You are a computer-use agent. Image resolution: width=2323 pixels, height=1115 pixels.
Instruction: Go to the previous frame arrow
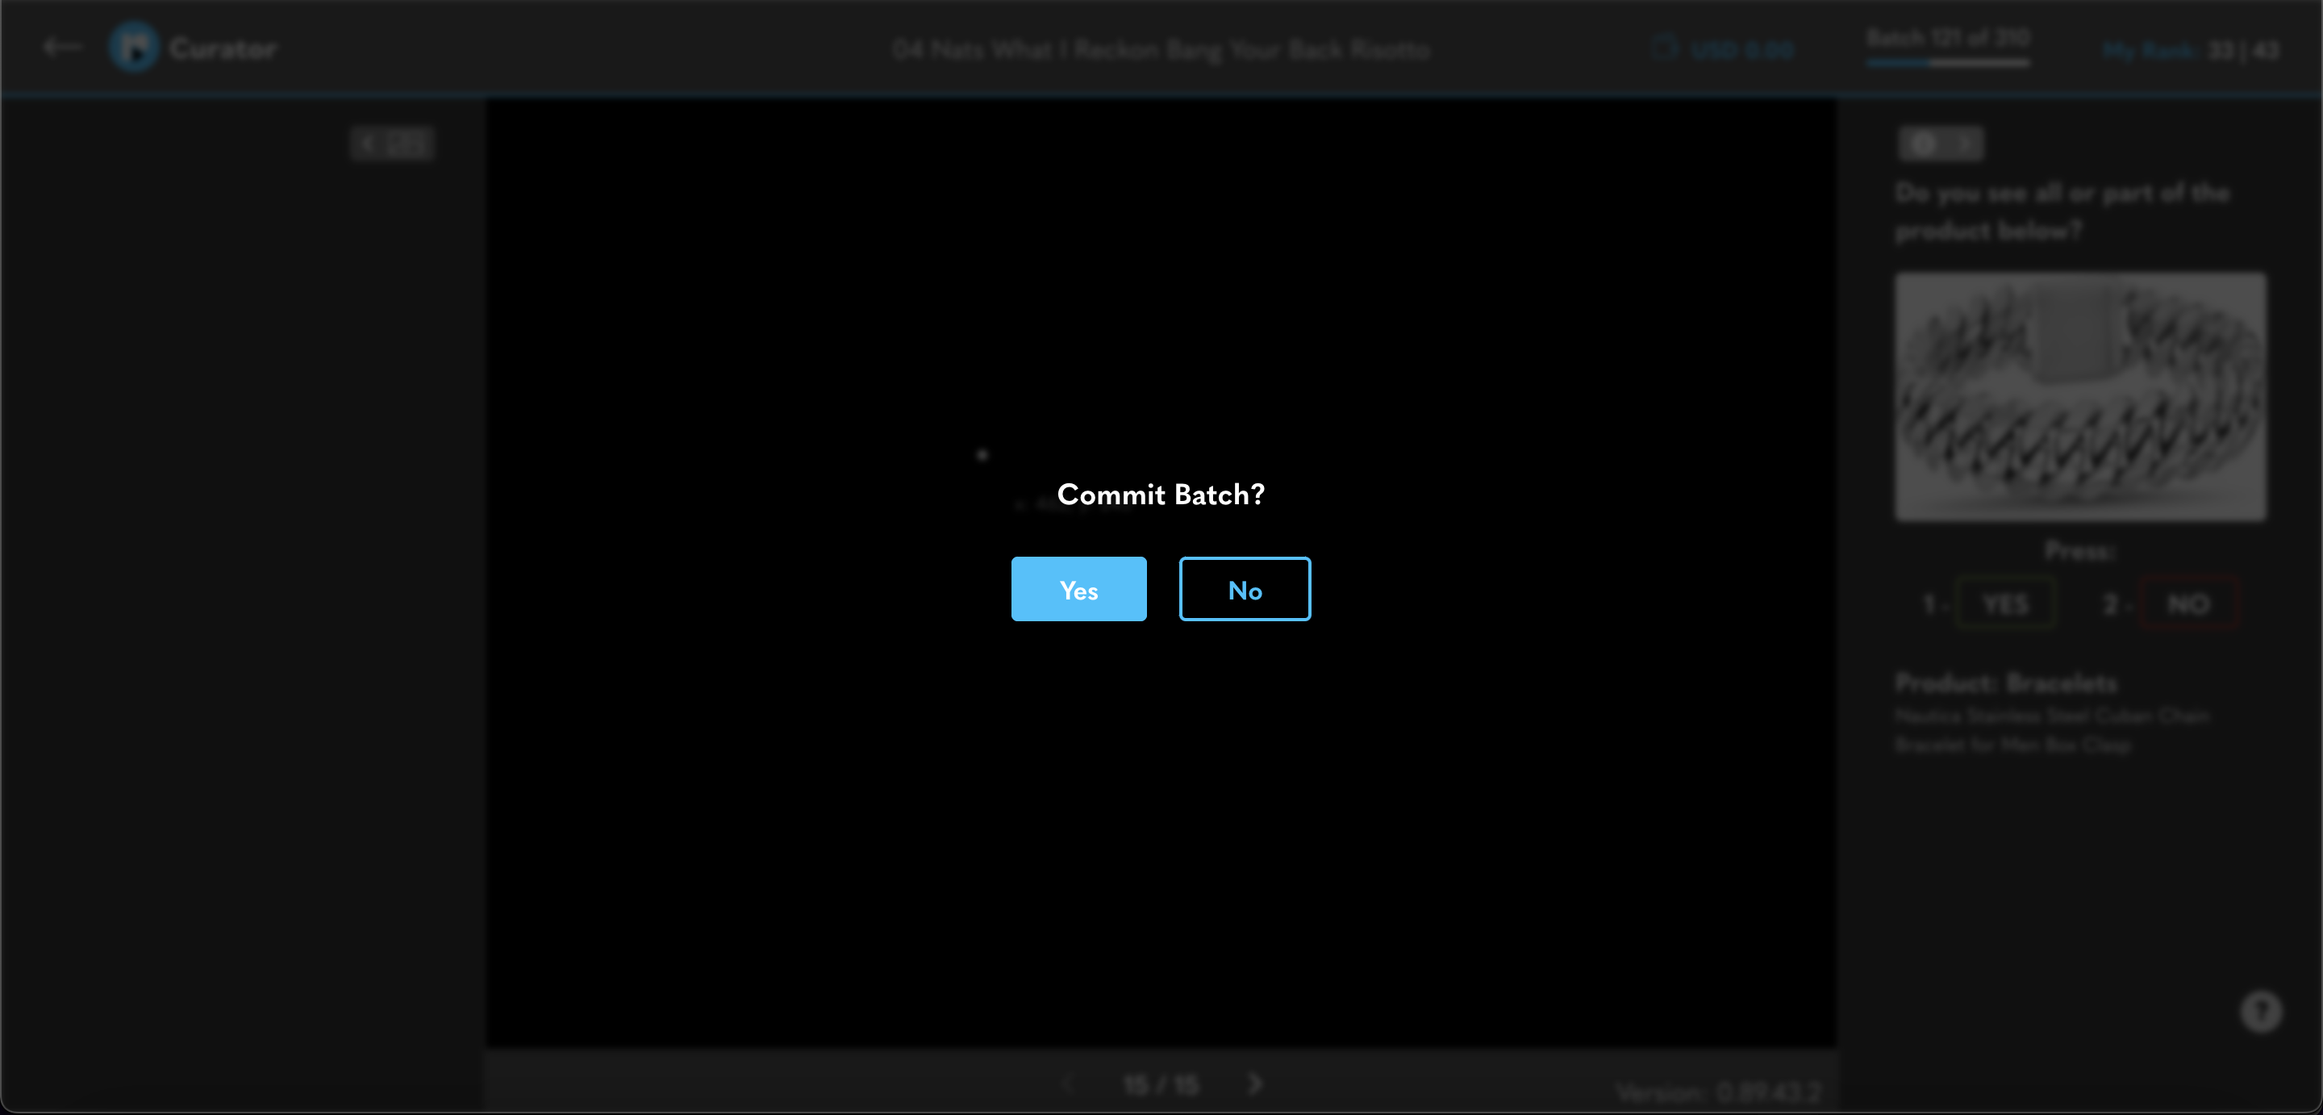pyautogui.click(x=1069, y=1084)
